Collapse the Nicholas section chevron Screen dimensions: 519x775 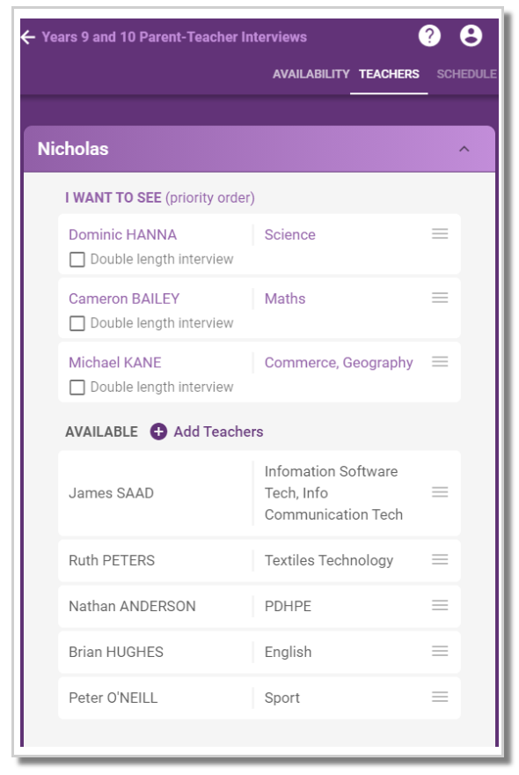464,149
